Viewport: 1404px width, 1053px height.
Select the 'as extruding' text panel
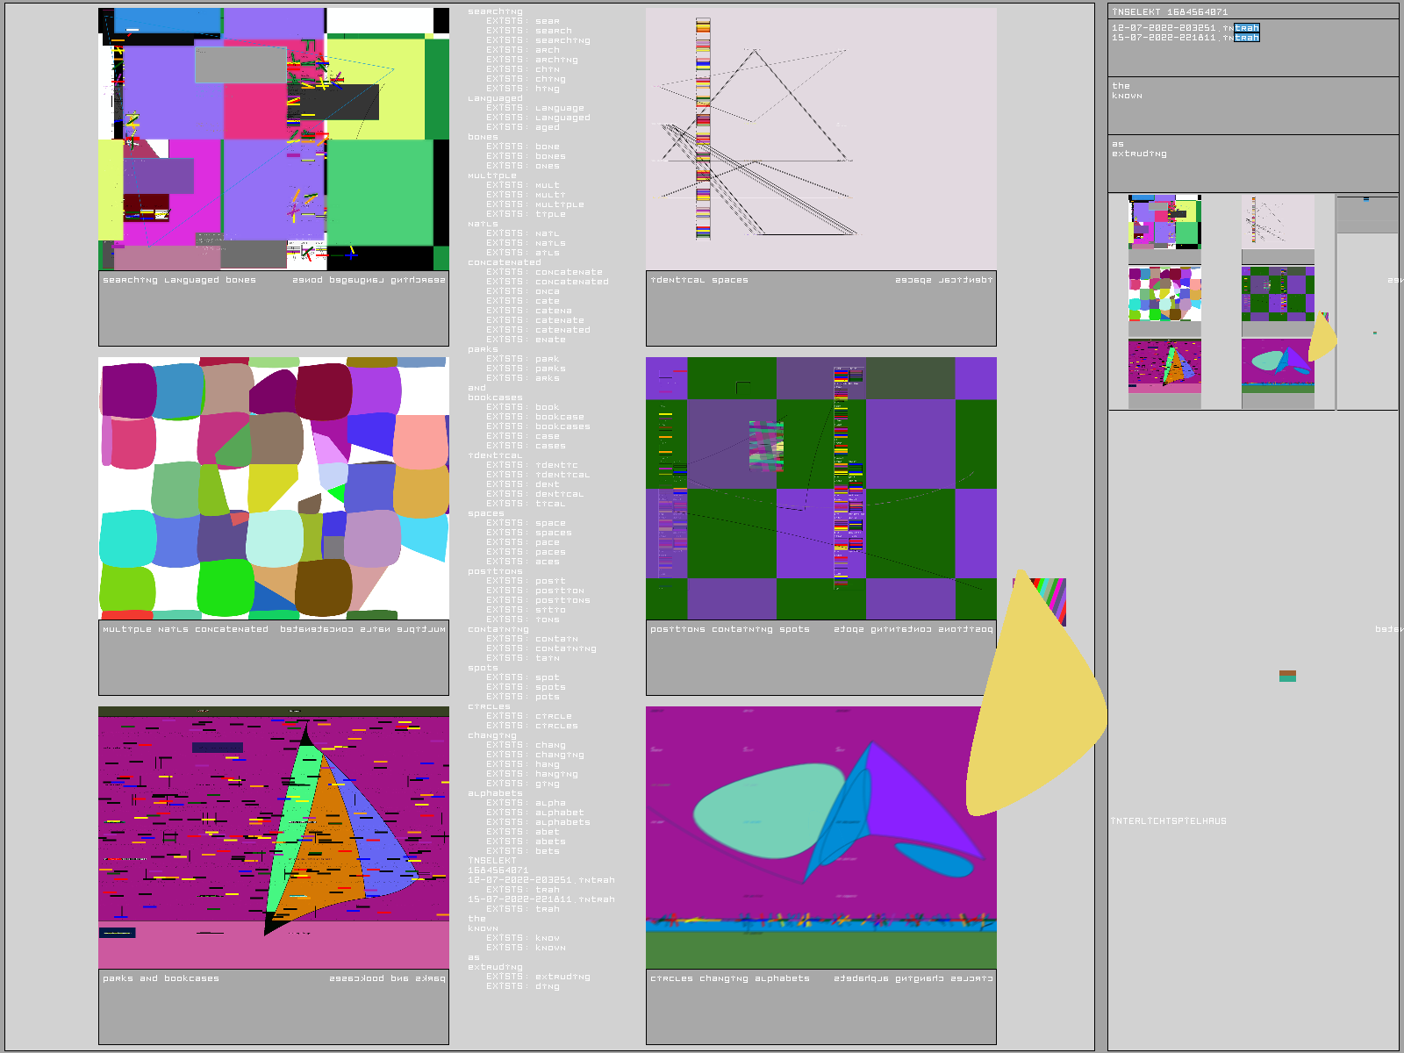pyautogui.click(x=1252, y=163)
